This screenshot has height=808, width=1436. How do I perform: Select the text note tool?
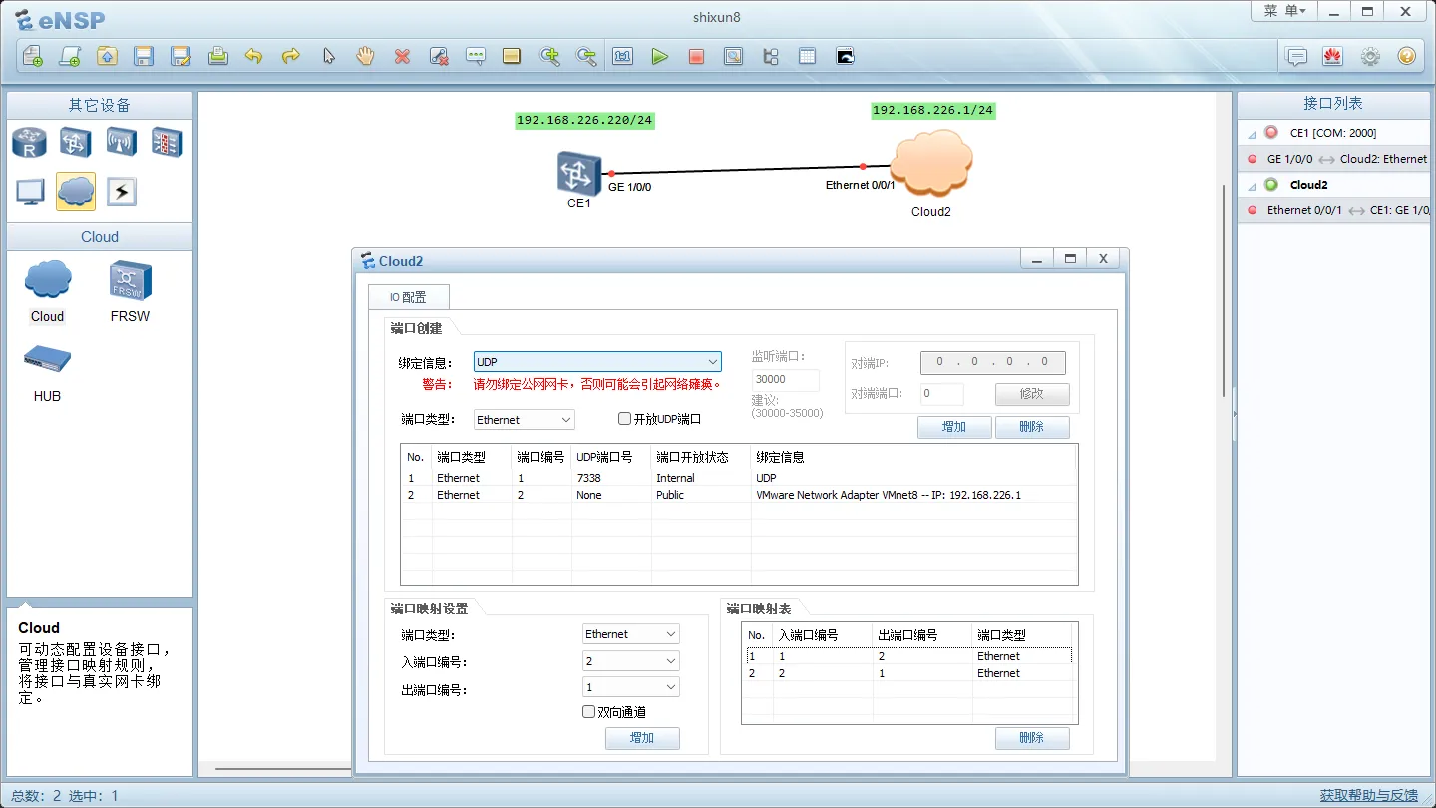point(476,56)
